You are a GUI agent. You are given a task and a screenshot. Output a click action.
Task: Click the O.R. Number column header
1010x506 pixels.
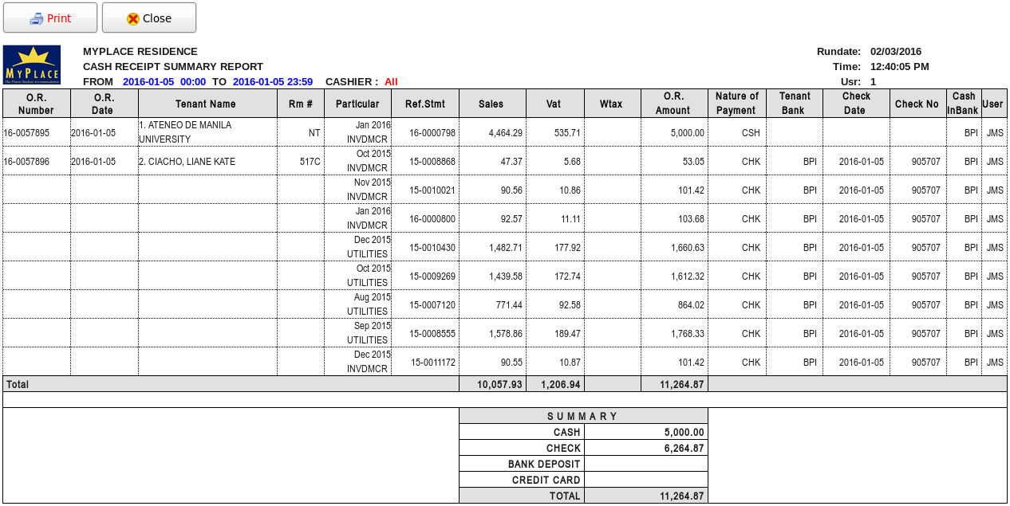coord(36,104)
